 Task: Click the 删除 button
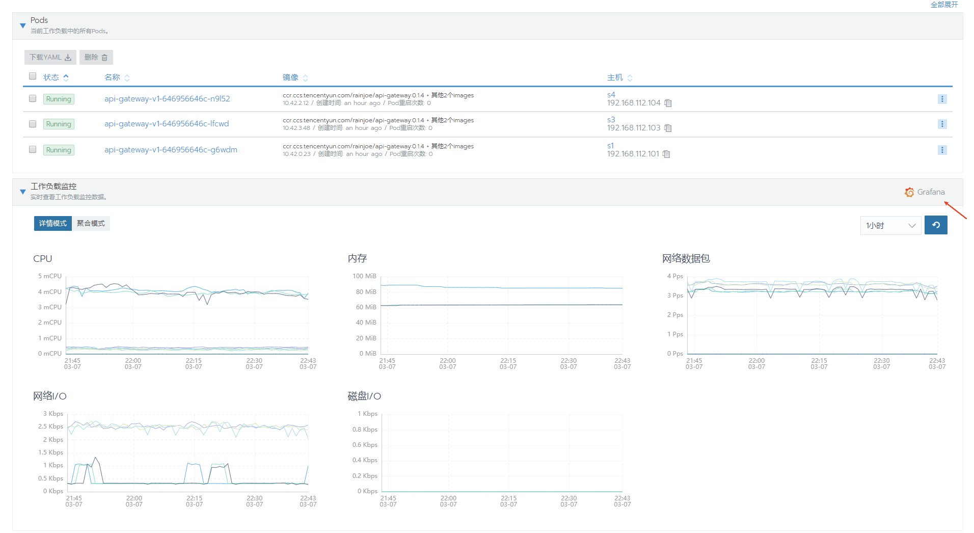pyautogui.click(x=96, y=57)
